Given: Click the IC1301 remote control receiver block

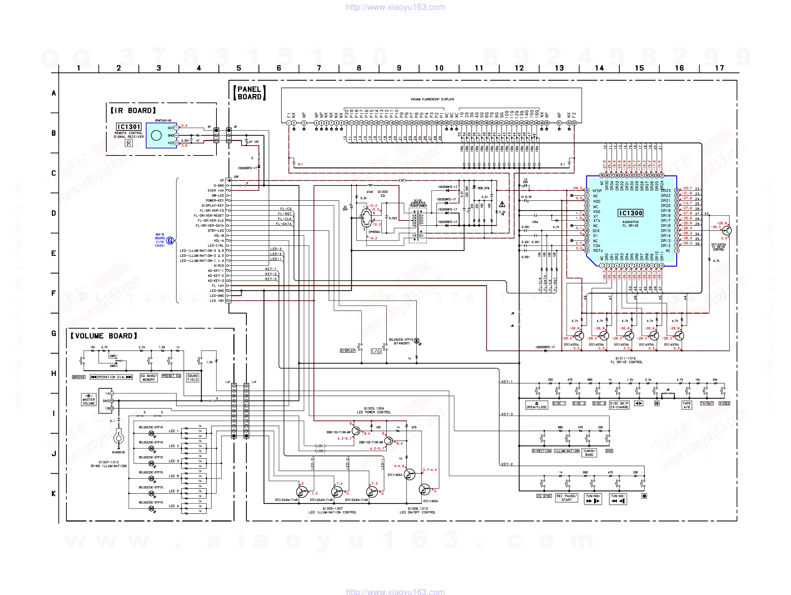Looking at the screenshot, I should tap(161, 135).
